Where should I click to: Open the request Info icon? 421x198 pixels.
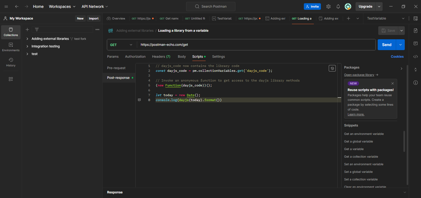(x=416, y=83)
